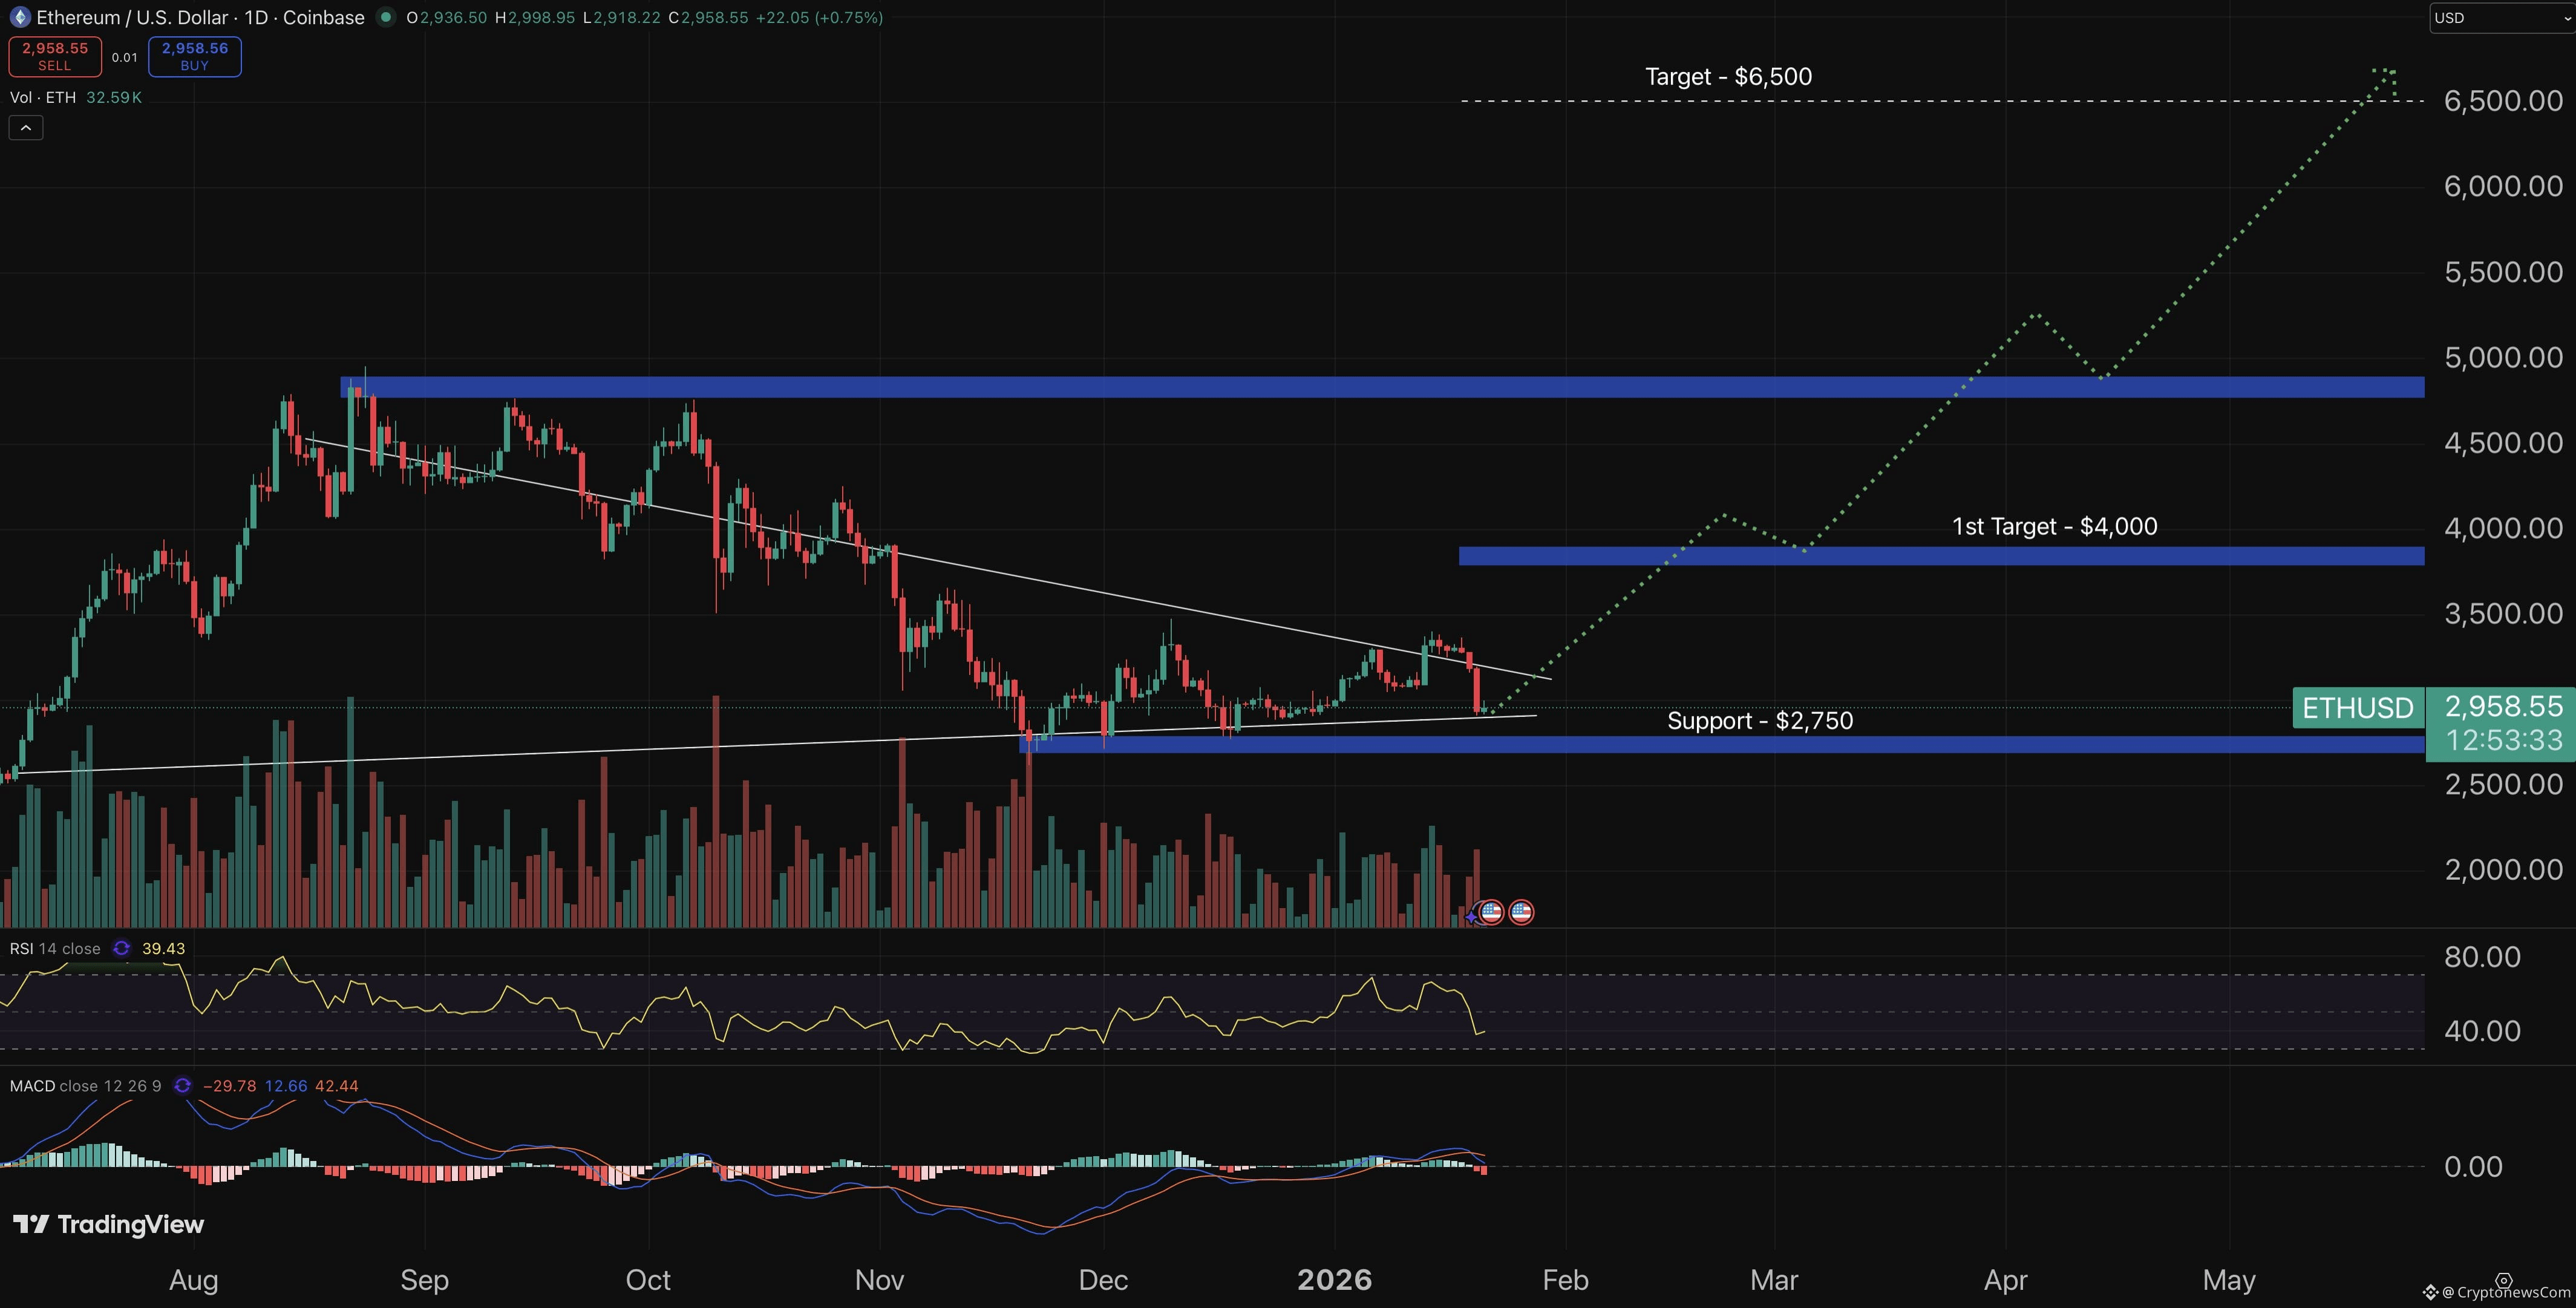Image resolution: width=2576 pixels, height=1308 pixels.
Task: Click the ETHUSD price label on the right axis
Action: 2358,708
